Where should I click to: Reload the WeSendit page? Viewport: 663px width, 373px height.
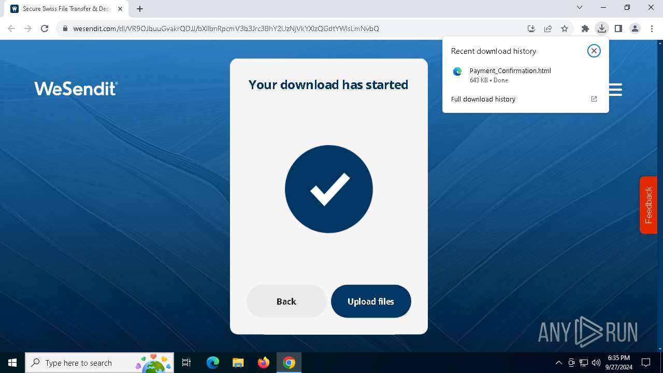click(45, 28)
